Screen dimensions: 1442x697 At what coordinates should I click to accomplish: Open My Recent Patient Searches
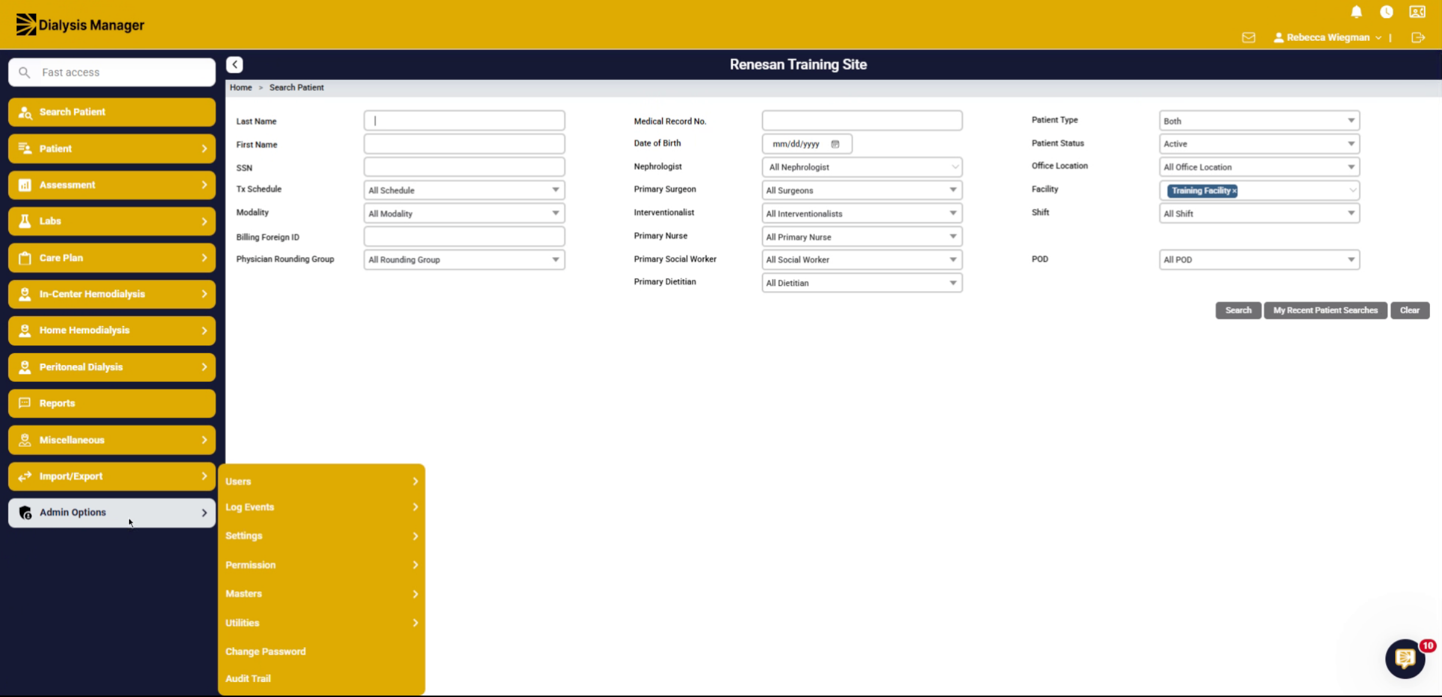coord(1325,310)
